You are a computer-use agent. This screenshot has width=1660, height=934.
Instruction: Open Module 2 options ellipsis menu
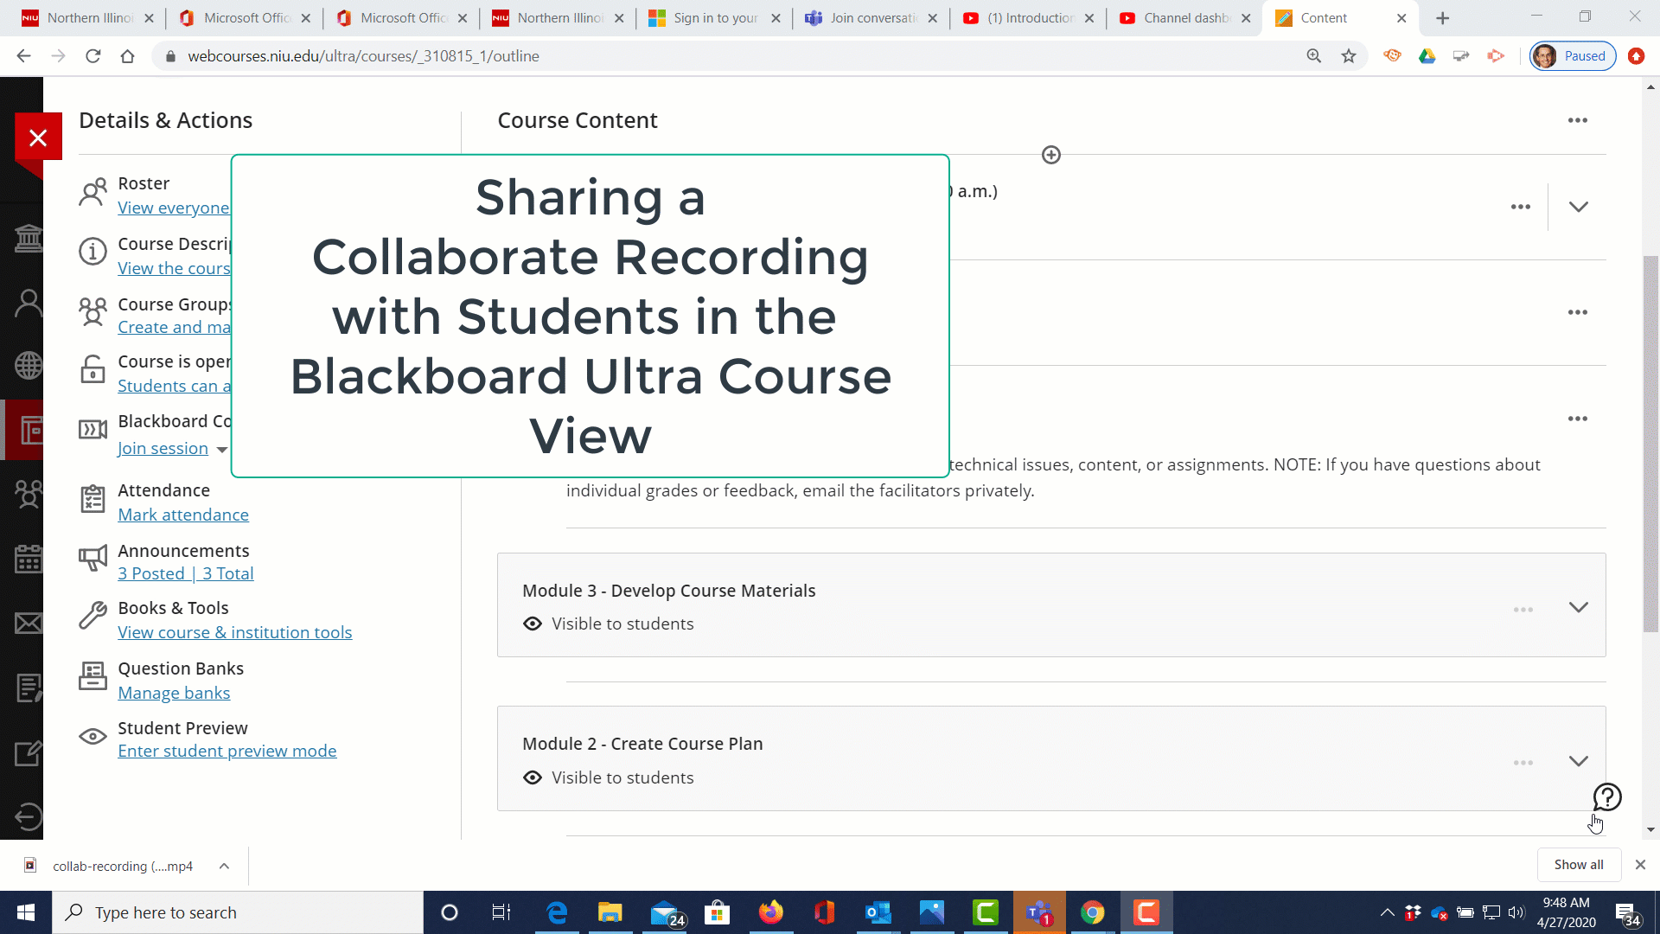coord(1523,763)
